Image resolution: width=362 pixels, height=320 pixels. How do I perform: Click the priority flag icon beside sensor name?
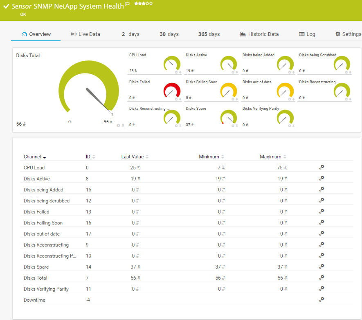click(x=128, y=4)
